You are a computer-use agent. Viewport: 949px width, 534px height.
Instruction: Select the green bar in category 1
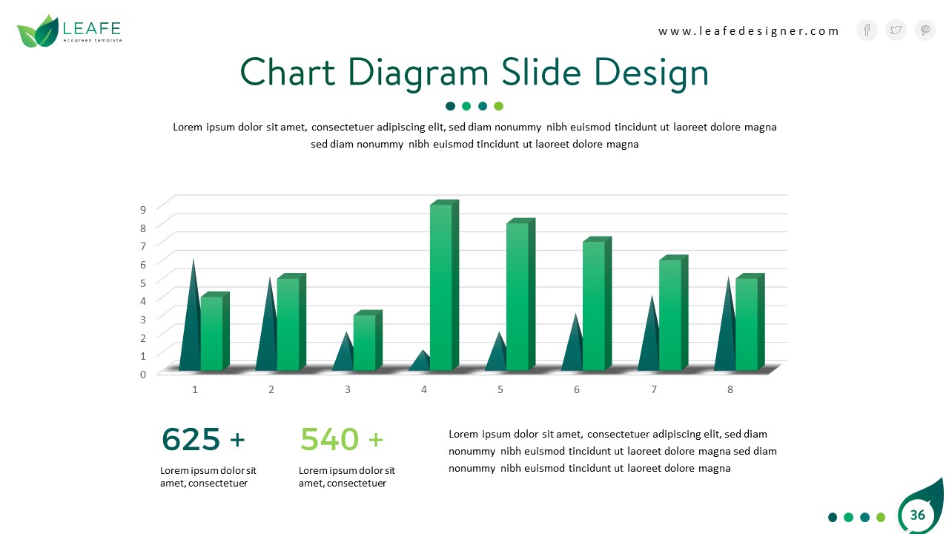coord(215,332)
